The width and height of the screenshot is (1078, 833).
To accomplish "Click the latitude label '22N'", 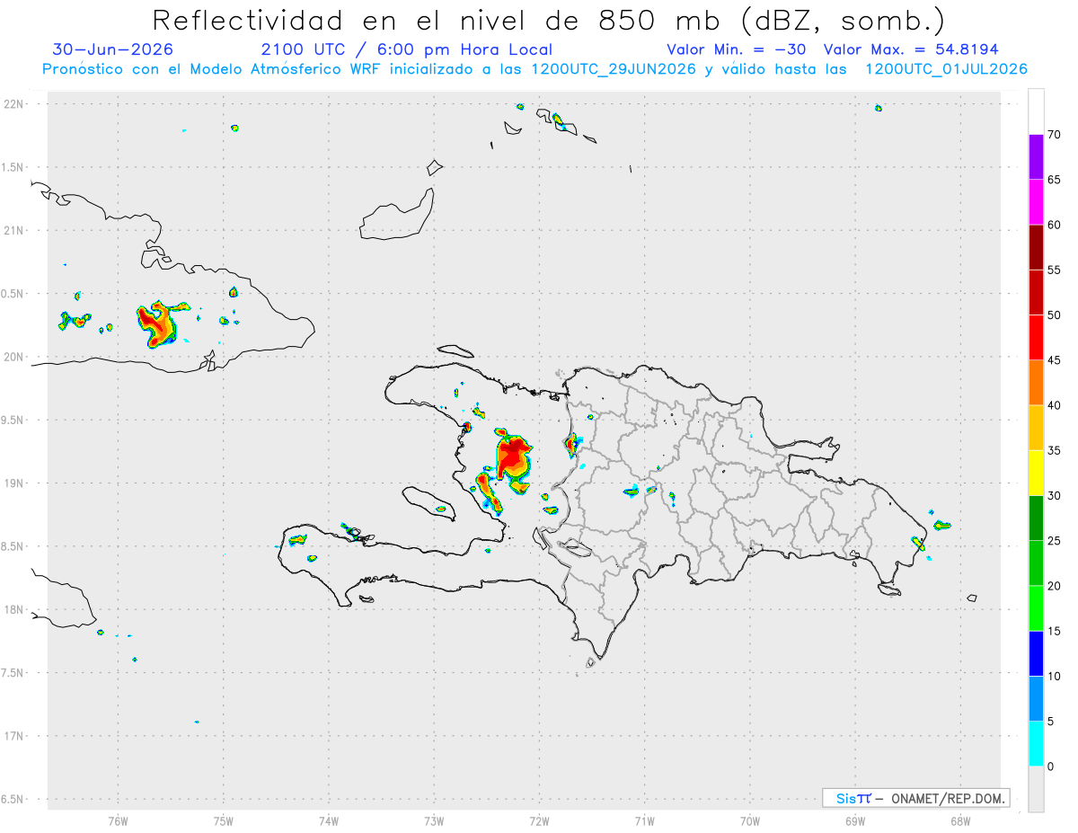I will (15, 104).
